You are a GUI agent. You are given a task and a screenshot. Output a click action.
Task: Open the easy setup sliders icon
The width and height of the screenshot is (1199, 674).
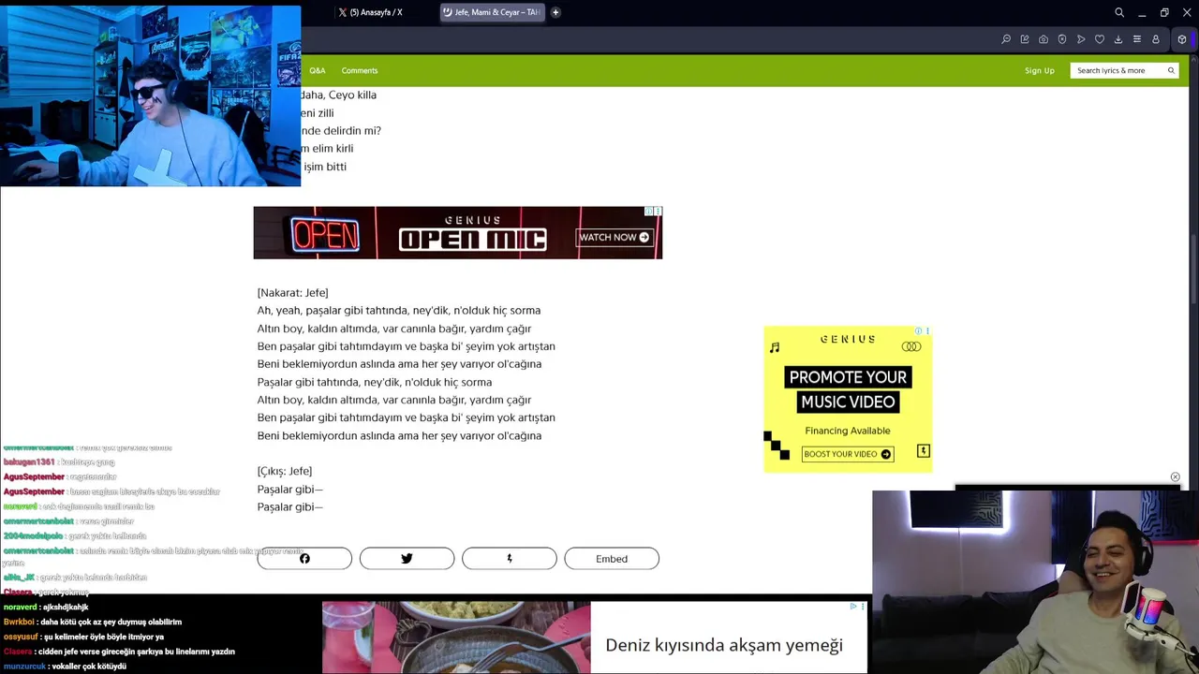1137,39
